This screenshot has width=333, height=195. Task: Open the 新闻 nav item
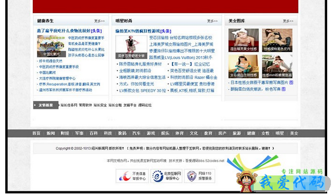[51, 133]
